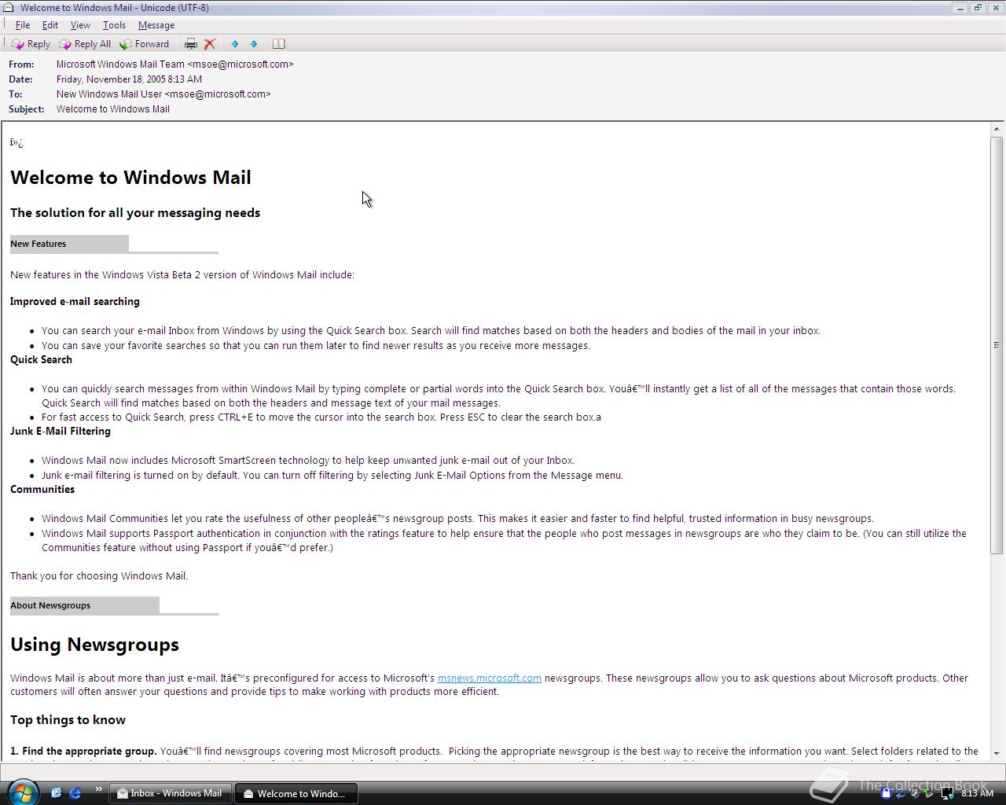Click the vertical scrollbar thumb
This screenshot has width=1006, height=805.
[997, 345]
